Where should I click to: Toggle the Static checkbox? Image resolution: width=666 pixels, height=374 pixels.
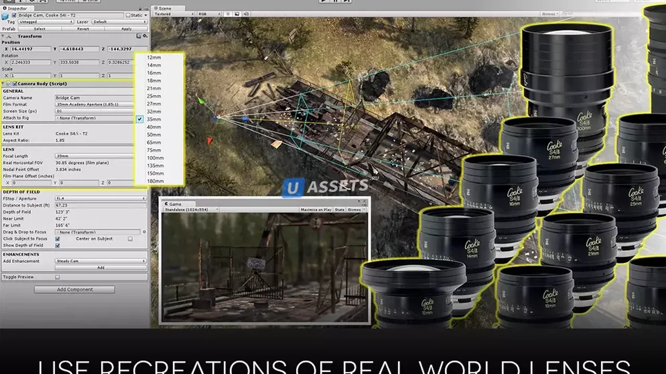point(129,16)
